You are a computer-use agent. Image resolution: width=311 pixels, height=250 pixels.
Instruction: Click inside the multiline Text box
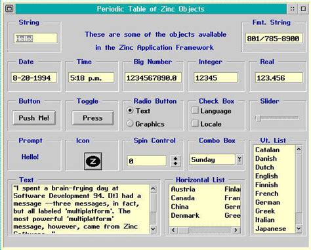tap(81, 209)
